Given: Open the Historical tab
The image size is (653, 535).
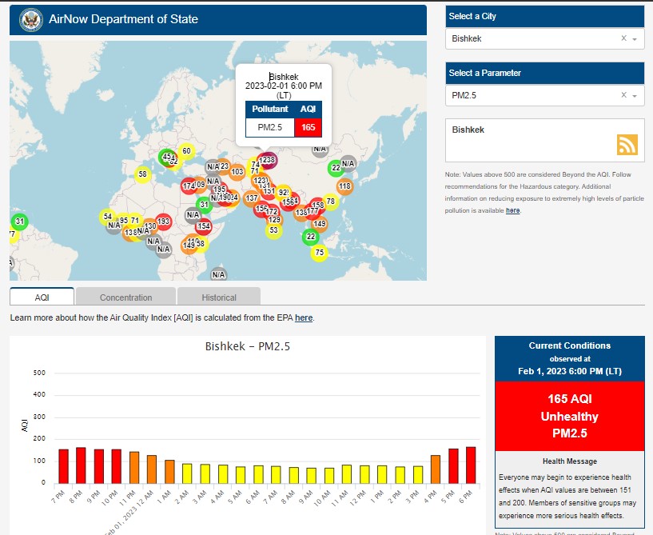Looking at the screenshot, I should click(219, 297).
